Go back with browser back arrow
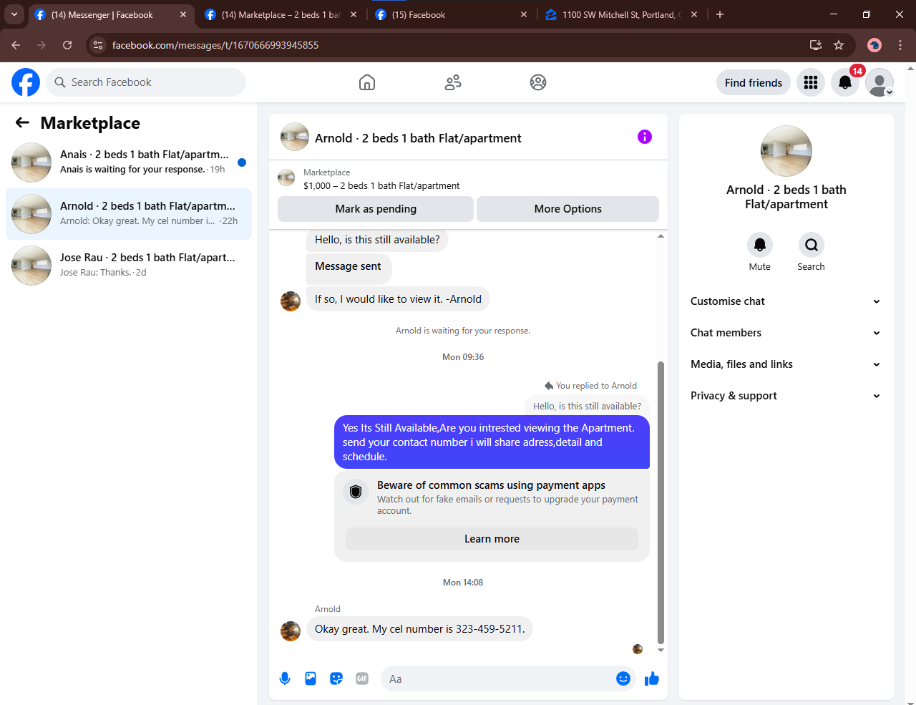Screen dimensions: 916x705 (x=16, y=45)
